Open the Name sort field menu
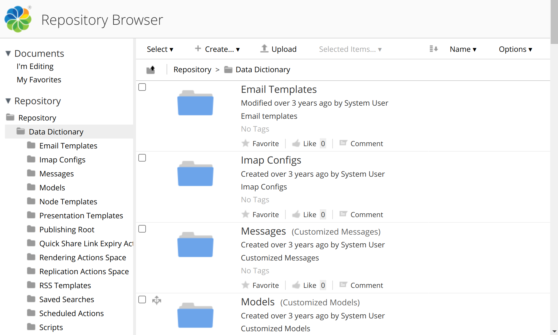The width and height of the screenshot is (558, 335). pyautogui.click(x=463, y=49)
